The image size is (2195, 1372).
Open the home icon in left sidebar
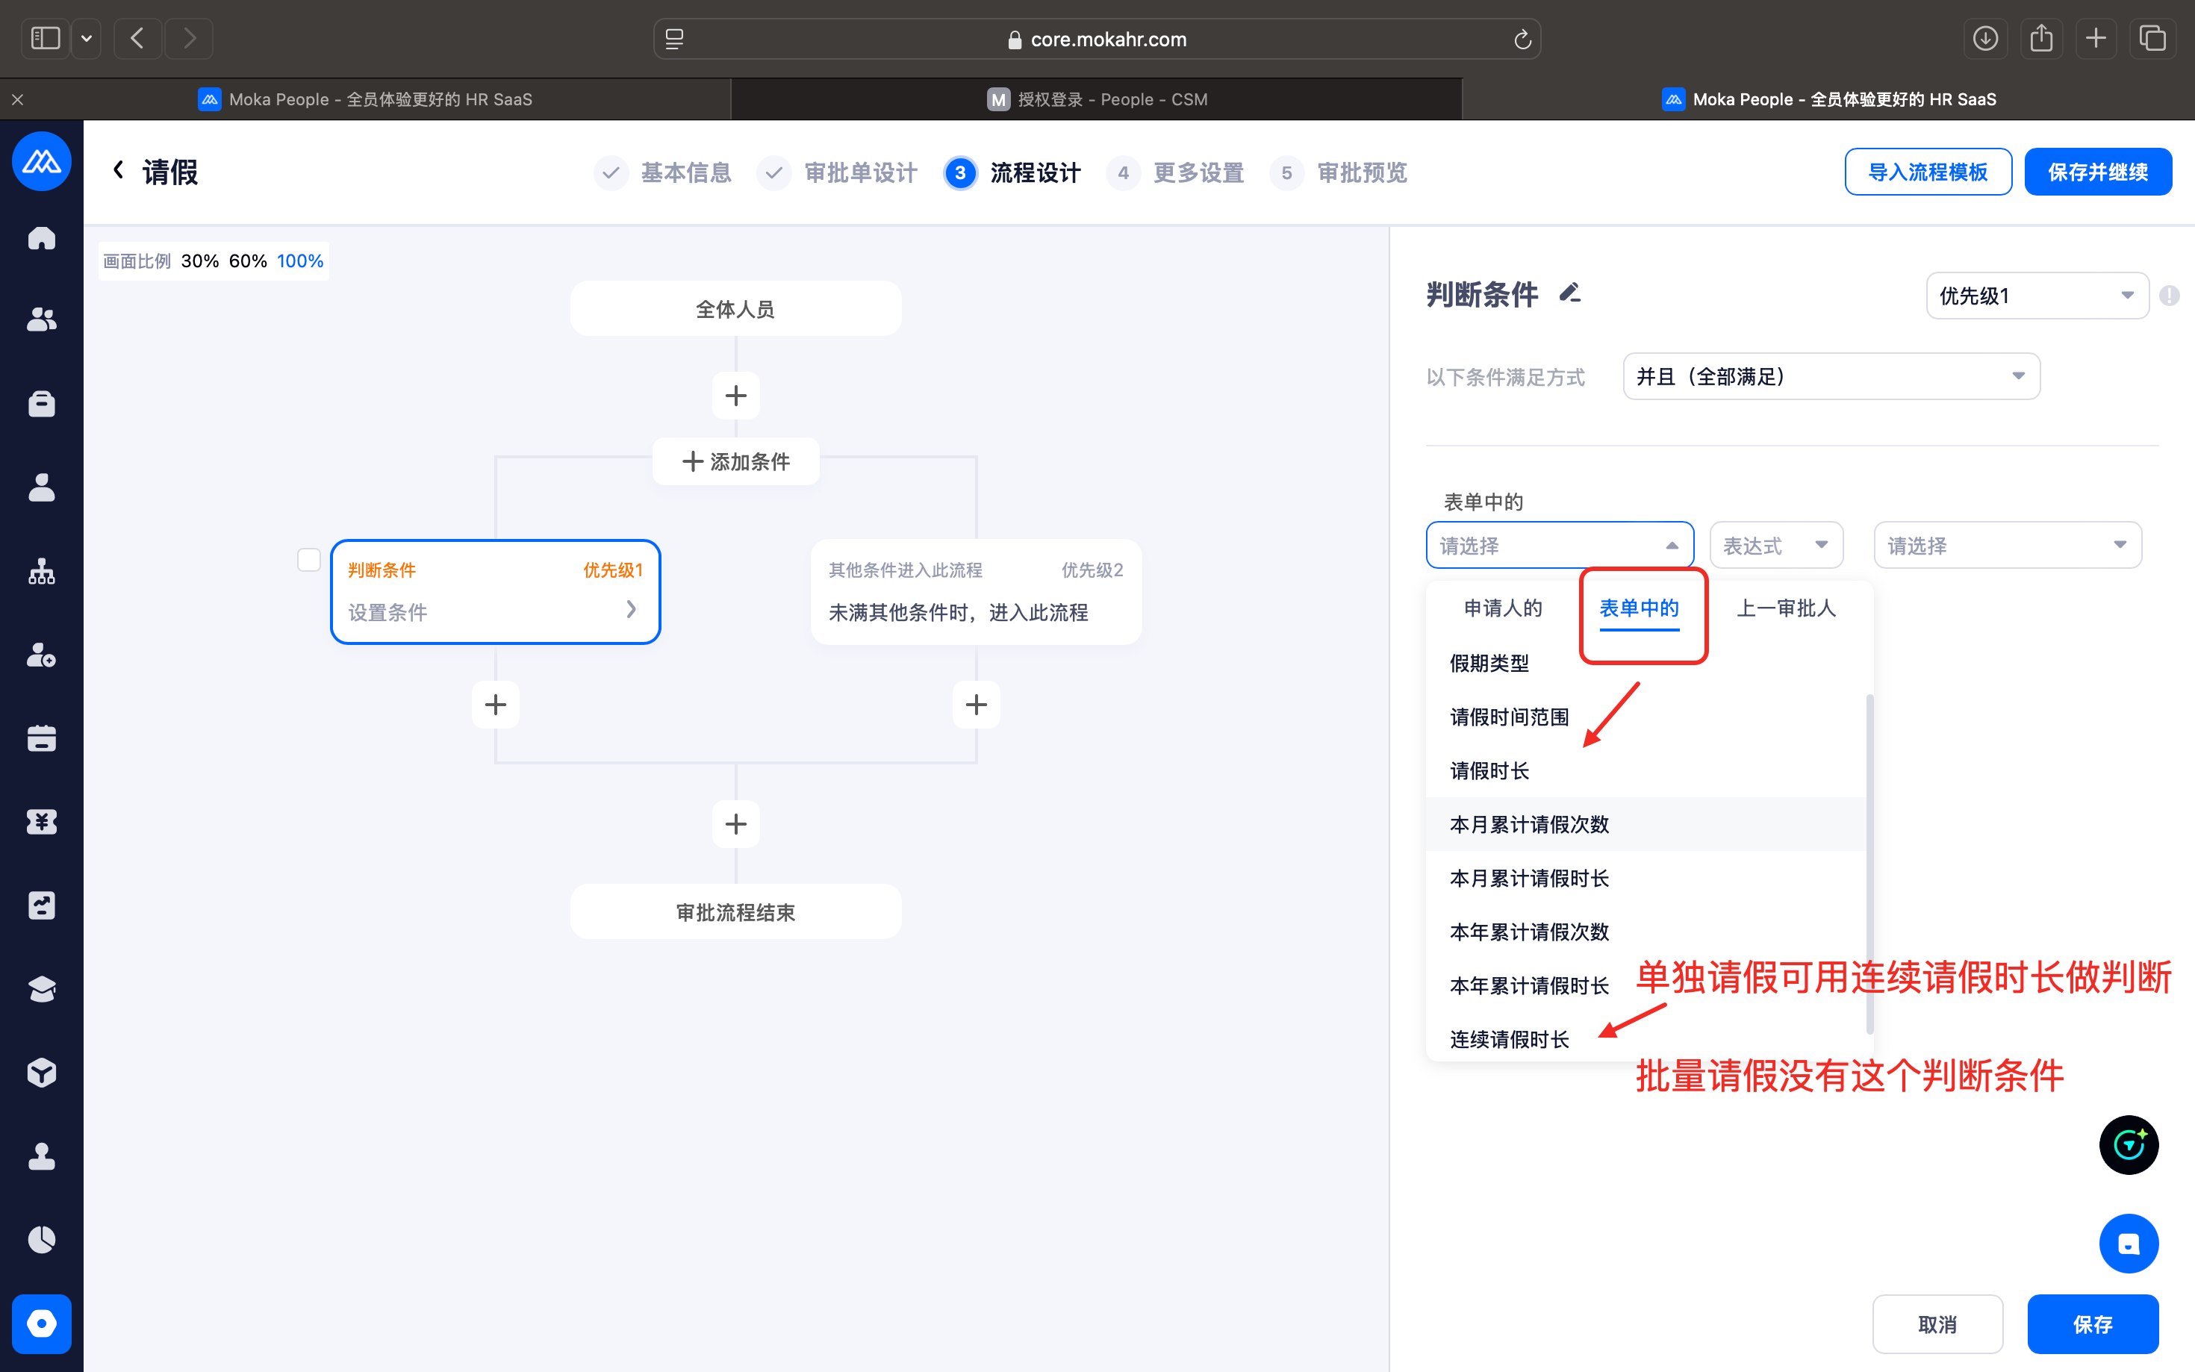42,237
